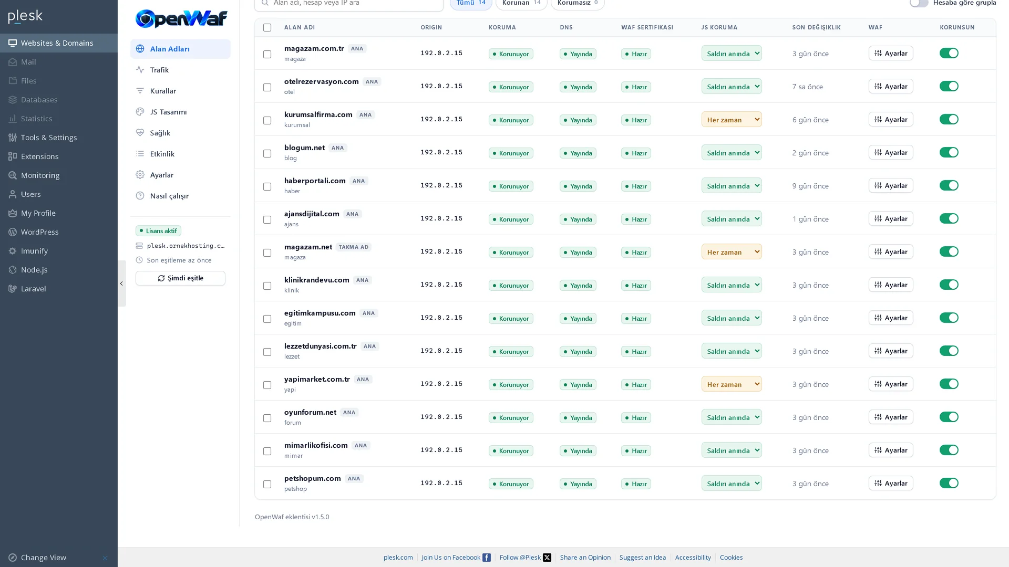Click the JS Tasarımı palette icon
This screenshot has width=1009, height=567.
click(140, 112)
